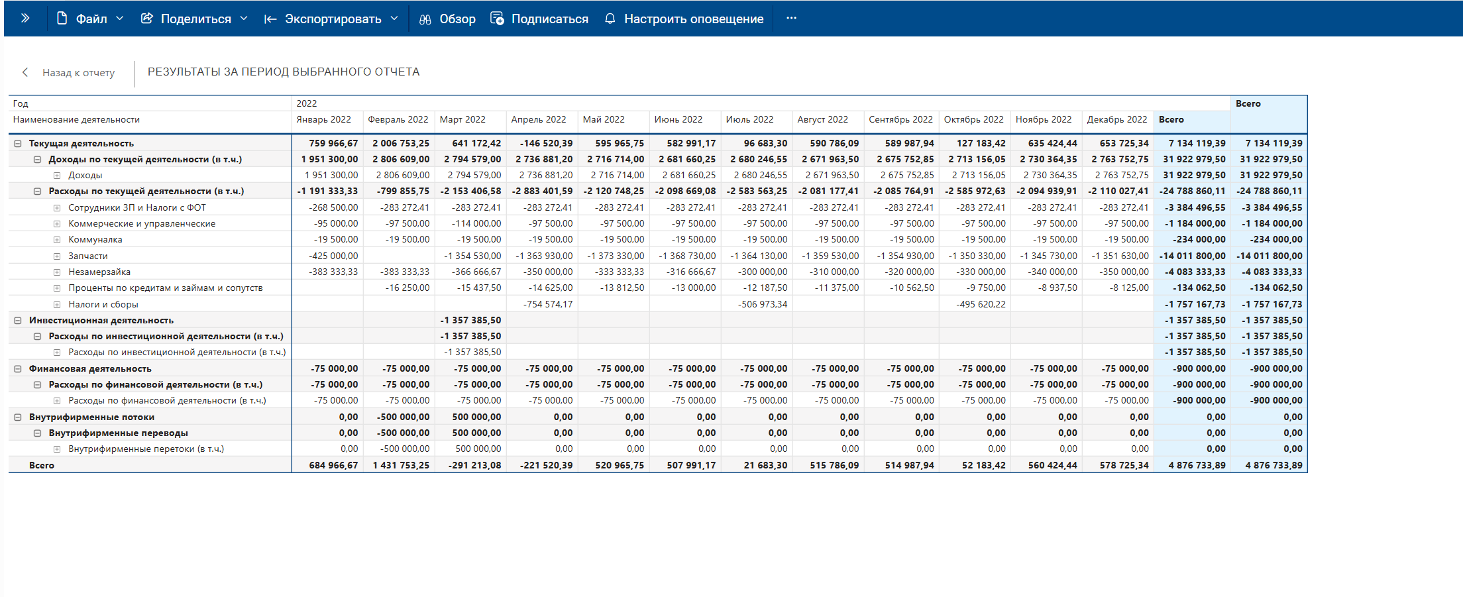Expand the navigation pane with the double-chevron icon
The width and height of the screenshot is (1463, 597).
(x=25, y=19)
